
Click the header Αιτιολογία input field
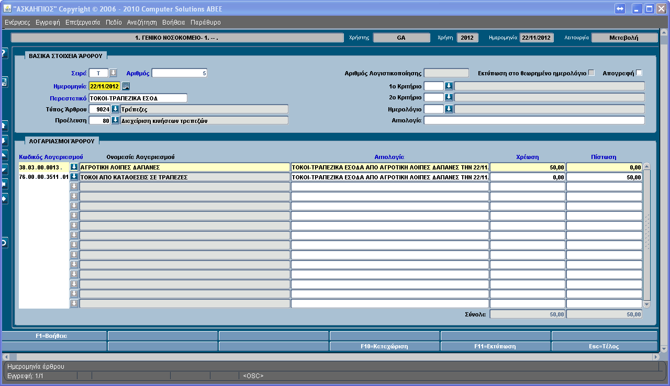(x=534, y=120)
